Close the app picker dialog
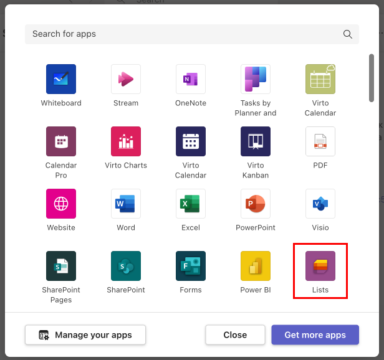The height and width of the screenshot is (360, 384). [235, 335]
